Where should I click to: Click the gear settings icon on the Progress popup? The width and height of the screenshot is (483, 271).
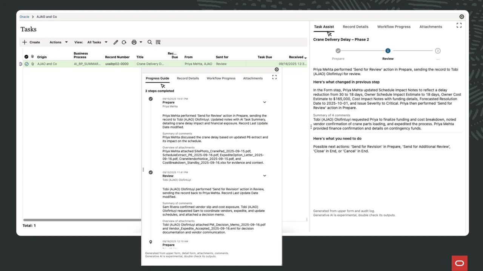tap(277, 70)
